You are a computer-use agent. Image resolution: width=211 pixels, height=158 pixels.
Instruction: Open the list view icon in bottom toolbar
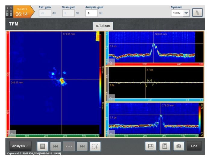tap(42, 146)
